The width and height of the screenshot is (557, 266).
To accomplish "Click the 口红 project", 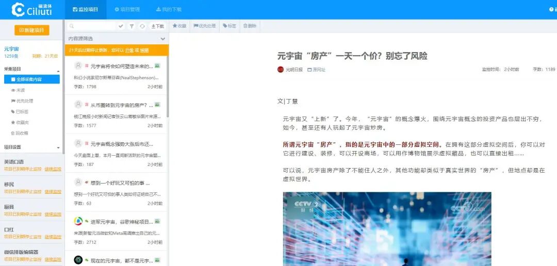I will tap(9, 229).
